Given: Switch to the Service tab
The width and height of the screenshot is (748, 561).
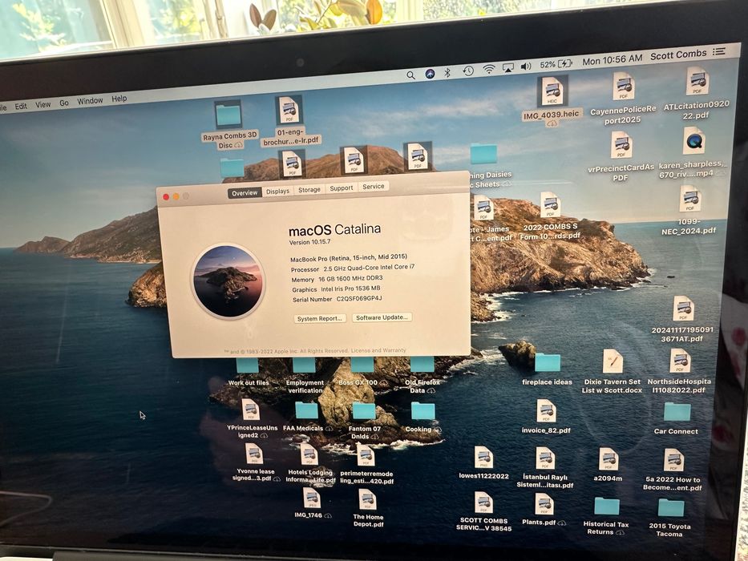Looking at the screenshot, I should pyautogui.click(x=374, y=187).
